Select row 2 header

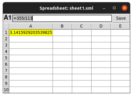(x=6, y=39)
